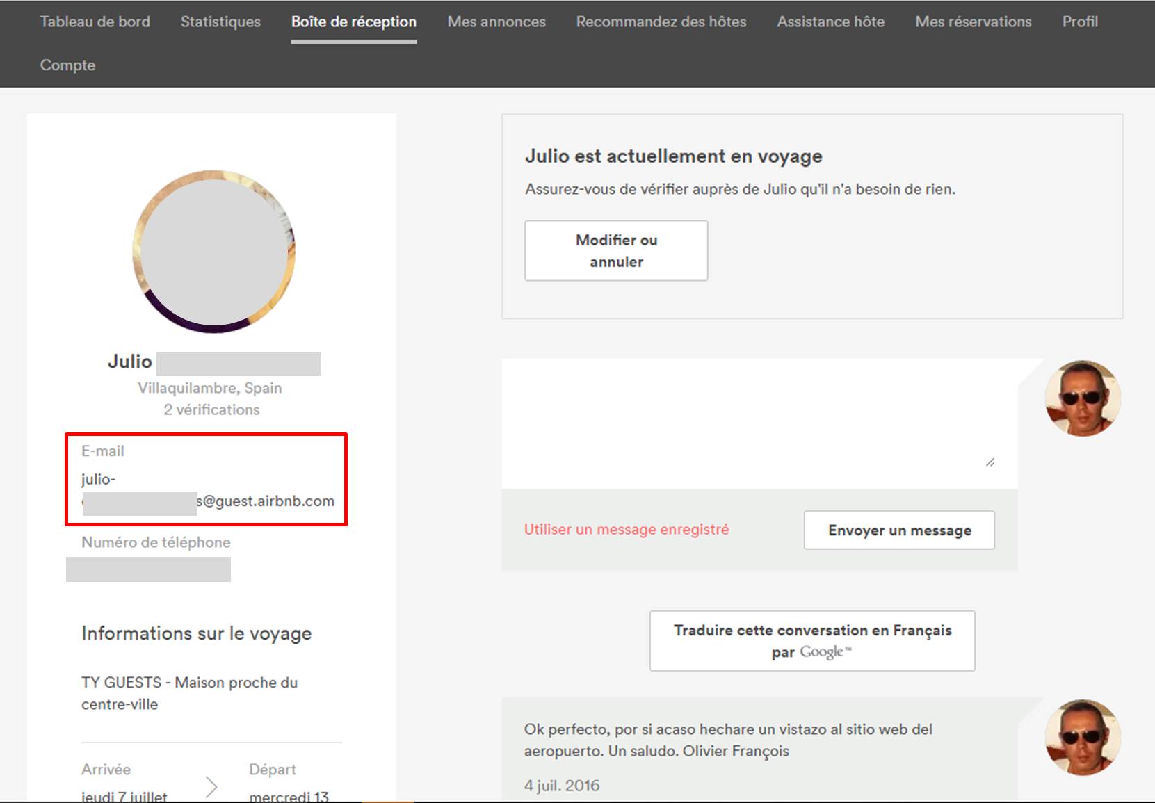Switch to the Statistiques tab
The height and width of the screenshot is (803, 1155).
pyautogui.click(x=220, y=22)
